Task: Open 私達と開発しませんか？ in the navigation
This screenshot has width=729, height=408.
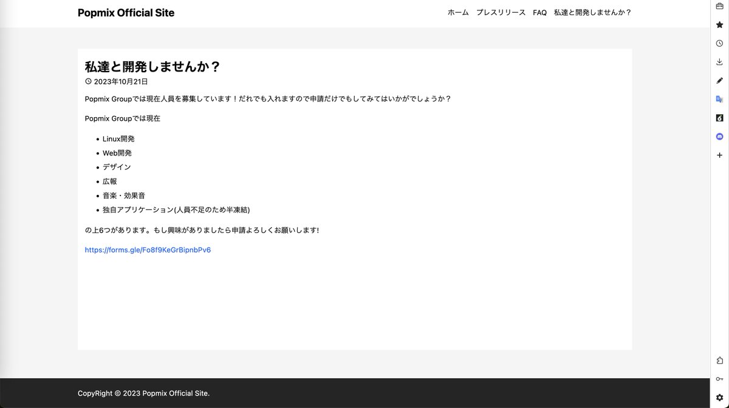Action: 593,13
